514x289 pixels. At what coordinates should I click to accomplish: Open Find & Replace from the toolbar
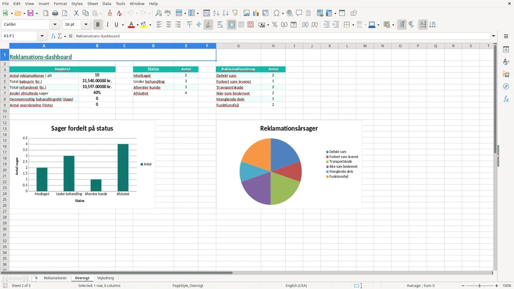158,13
